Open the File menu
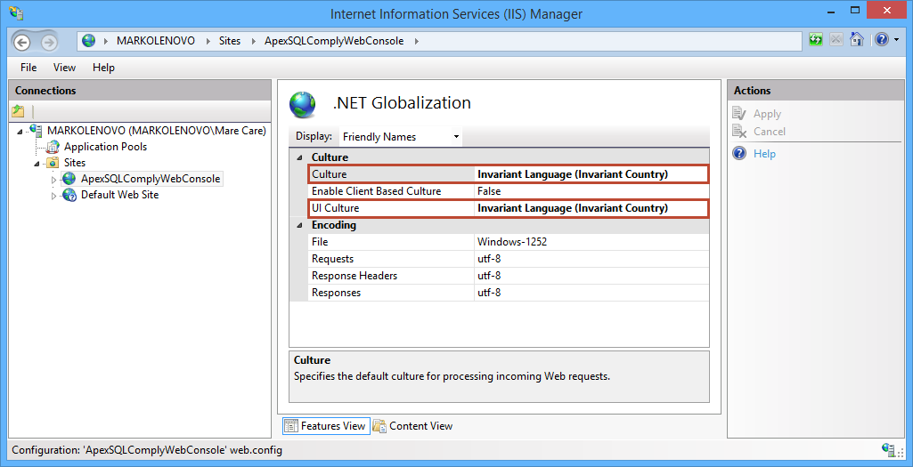The image size is (913, 467). (29, 68)
